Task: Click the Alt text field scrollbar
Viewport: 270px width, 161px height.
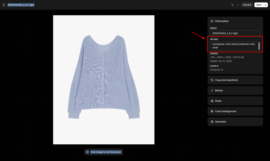Action: tap(259, 46)
